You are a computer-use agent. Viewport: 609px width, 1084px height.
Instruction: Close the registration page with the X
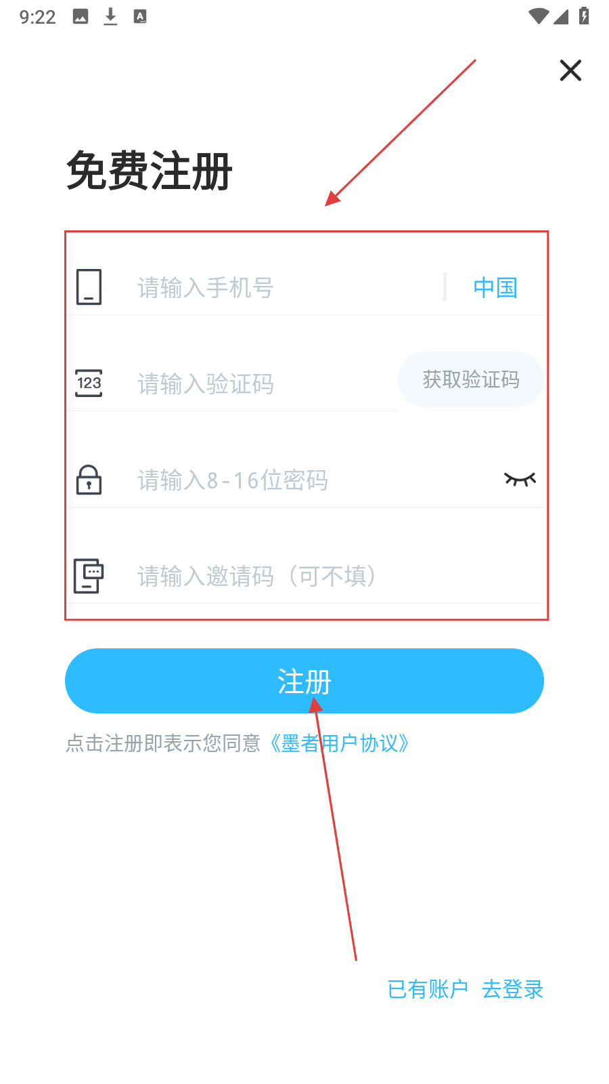pos(570,70)
